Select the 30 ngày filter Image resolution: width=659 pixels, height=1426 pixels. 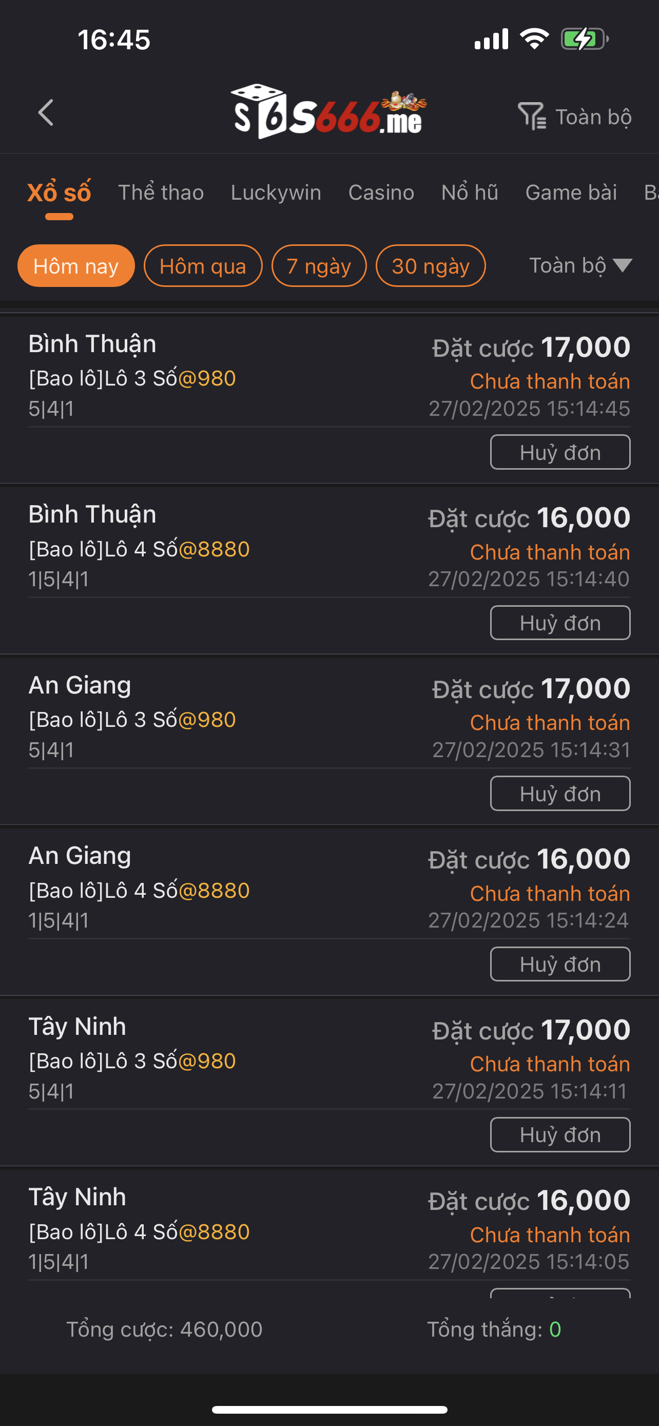tap(431, 266)
